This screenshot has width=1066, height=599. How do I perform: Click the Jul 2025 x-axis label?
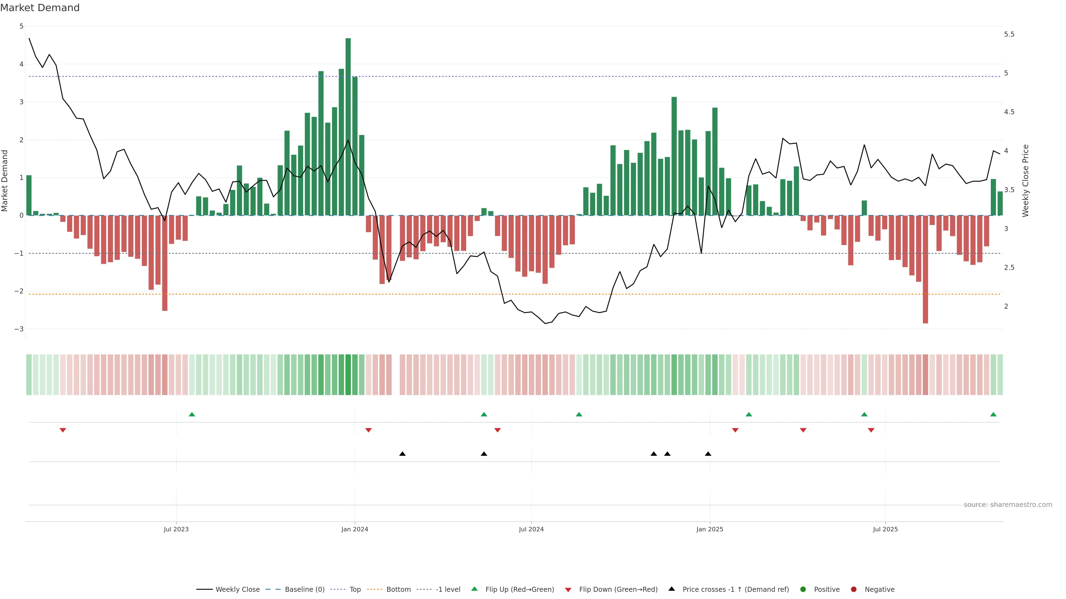(x=885, y=529)
